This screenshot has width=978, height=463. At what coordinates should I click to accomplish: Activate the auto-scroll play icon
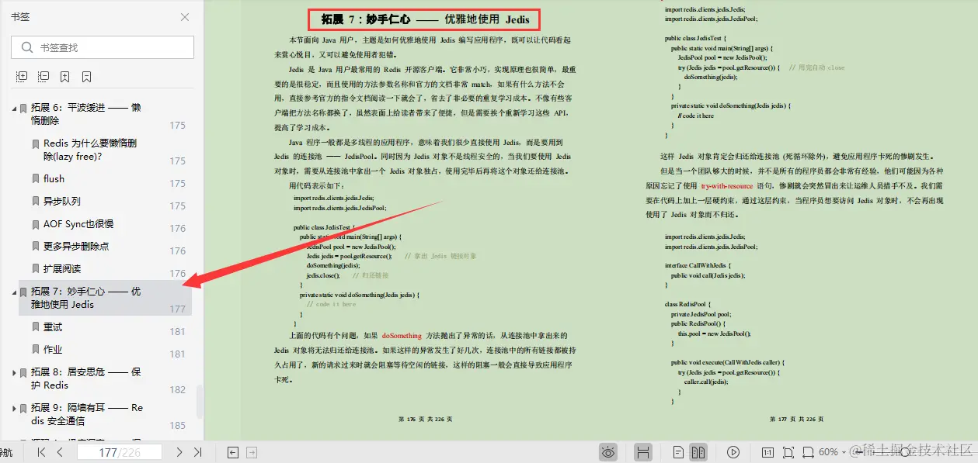click(733, 451)
